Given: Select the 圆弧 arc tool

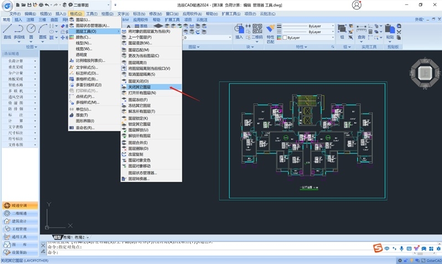Looking at the screenshot, I should click(43, 31).
